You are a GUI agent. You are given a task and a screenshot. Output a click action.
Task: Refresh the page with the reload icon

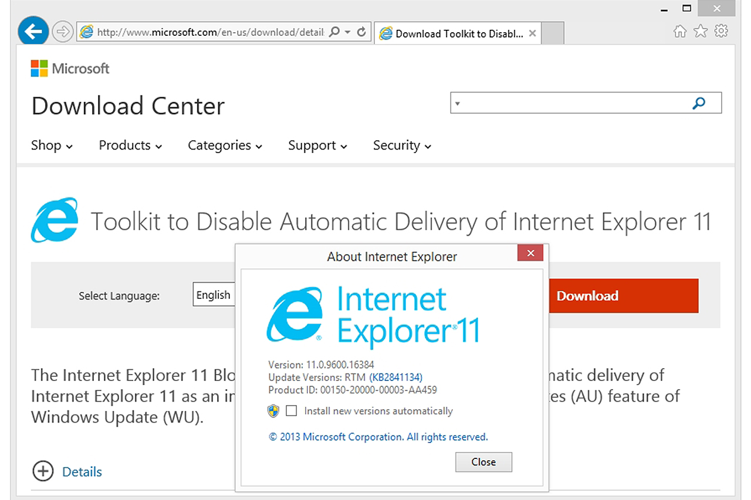pos(362,32)
